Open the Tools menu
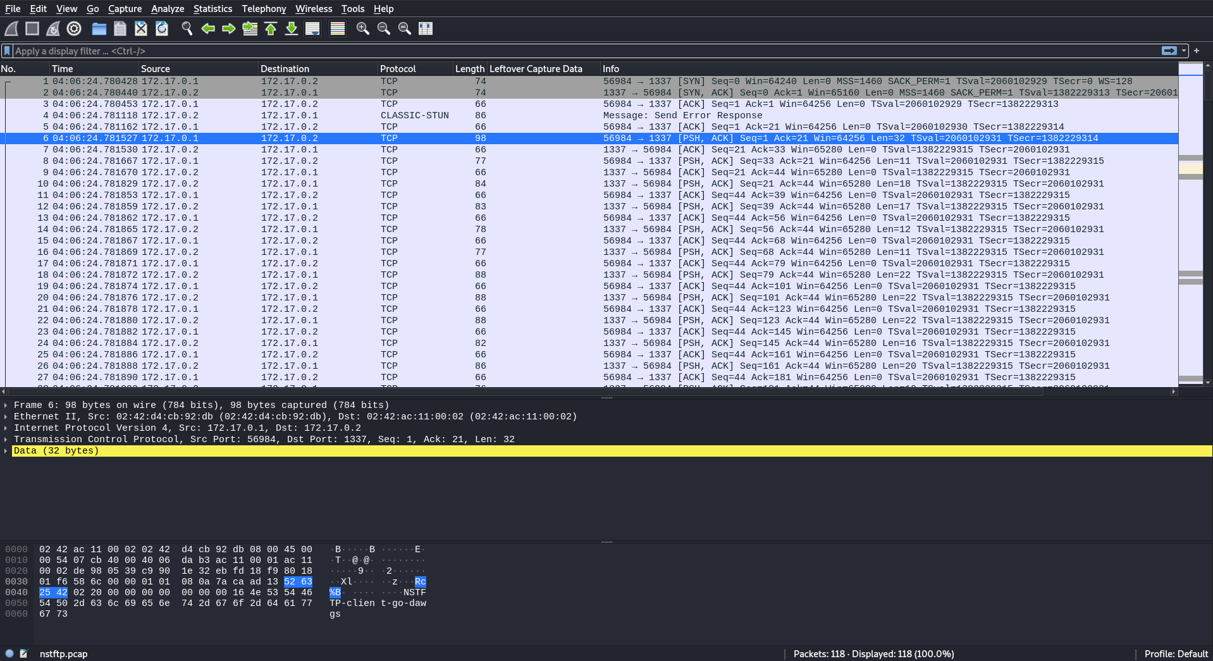The image size is (1213, 661). point(353,9)
